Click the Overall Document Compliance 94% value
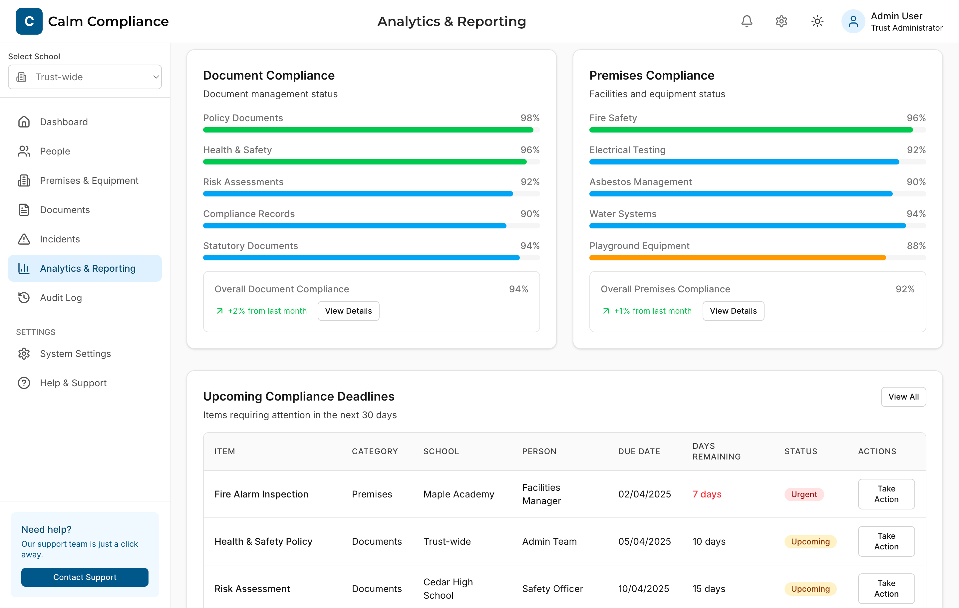959x608 pixels. click(x=518, y=289)
